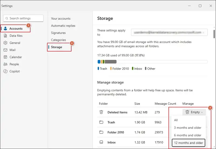Click the 9963 message count
Screen dimensions: 216x149
point(158,122)
